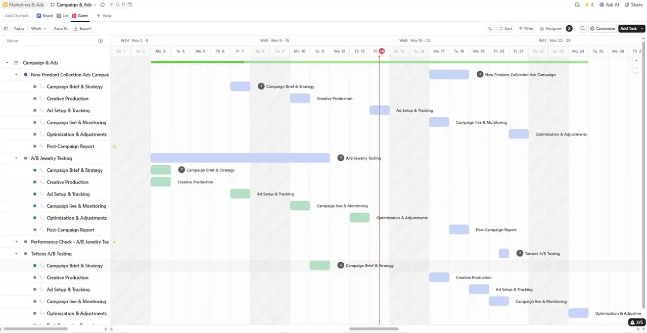The width and height of the screenshot is (647, 333).
Task: Click the left panel horizontal scrollbar
Action: (x=35, y=329)
